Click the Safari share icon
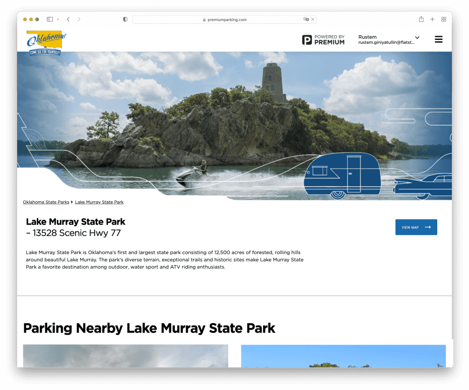 [x=421, y=19]
